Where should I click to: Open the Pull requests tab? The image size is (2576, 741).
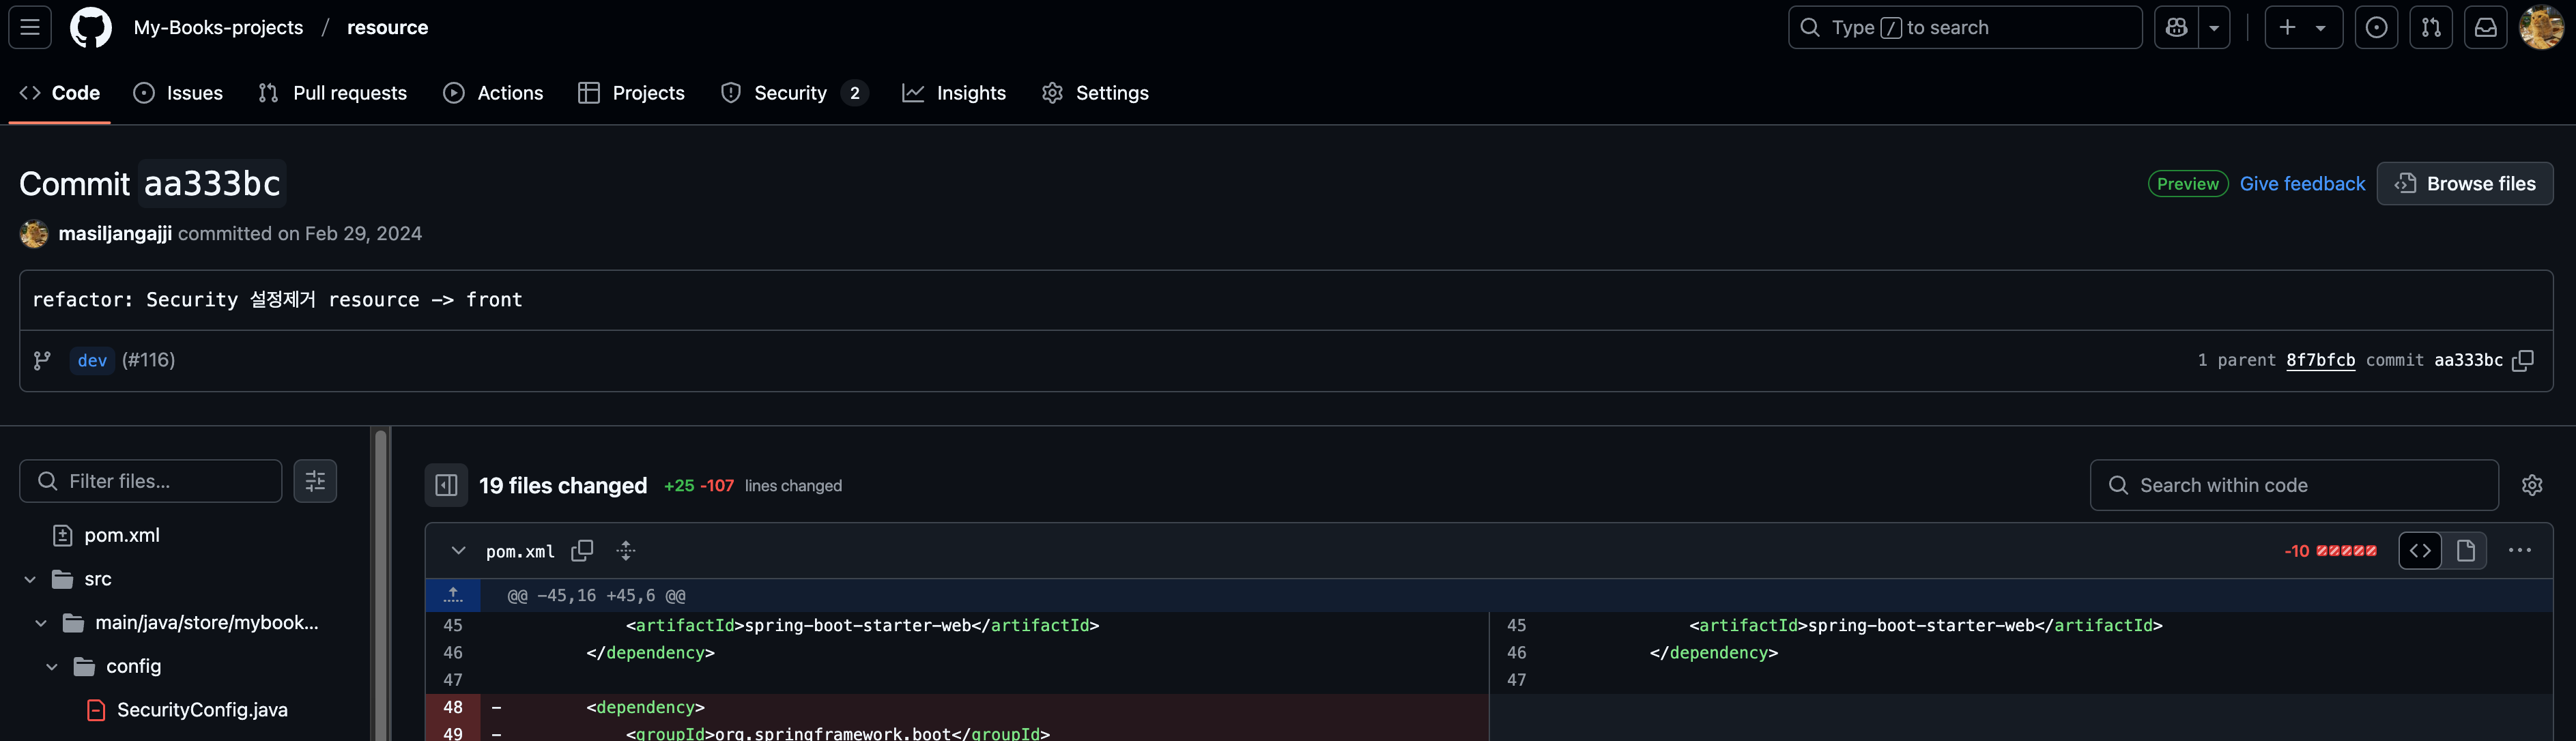(333, 93)
